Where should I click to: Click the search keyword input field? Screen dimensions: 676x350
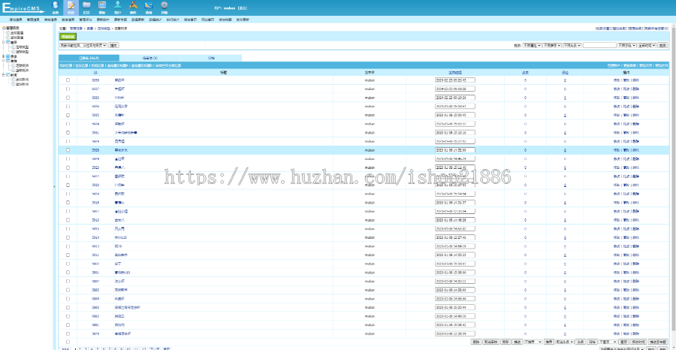point(599,45)
